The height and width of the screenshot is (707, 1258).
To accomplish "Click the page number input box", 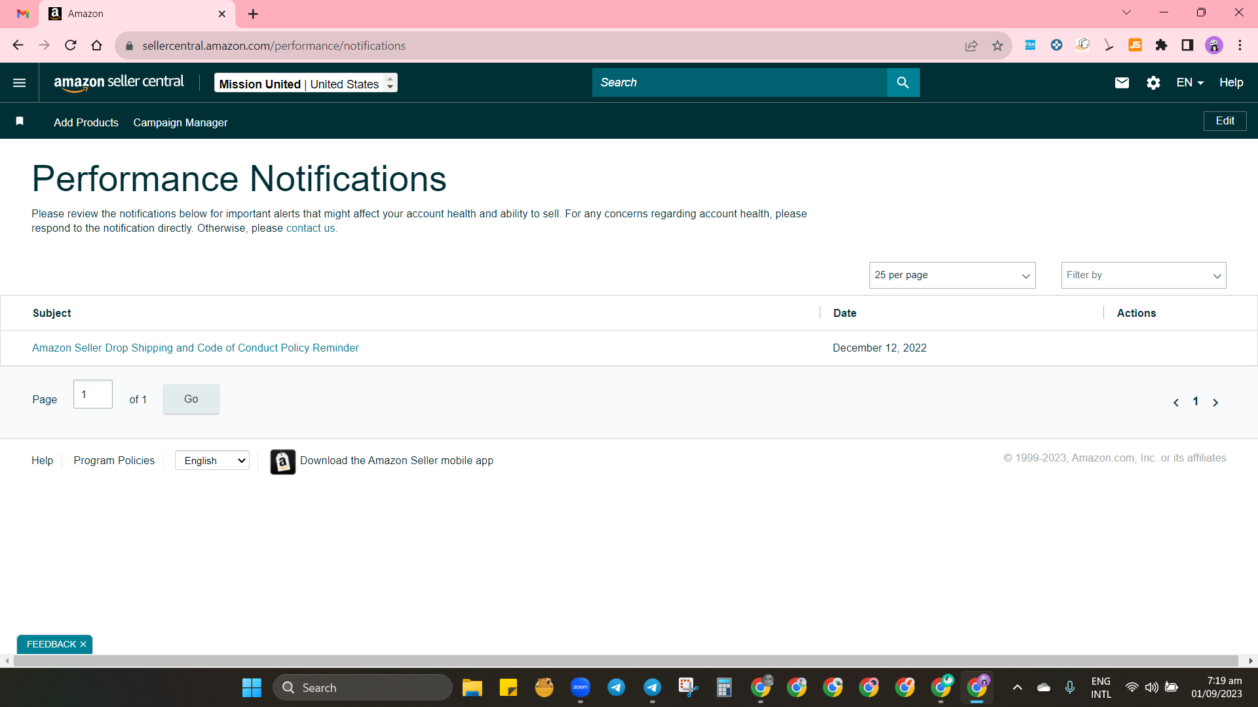I will pos(93,394).
